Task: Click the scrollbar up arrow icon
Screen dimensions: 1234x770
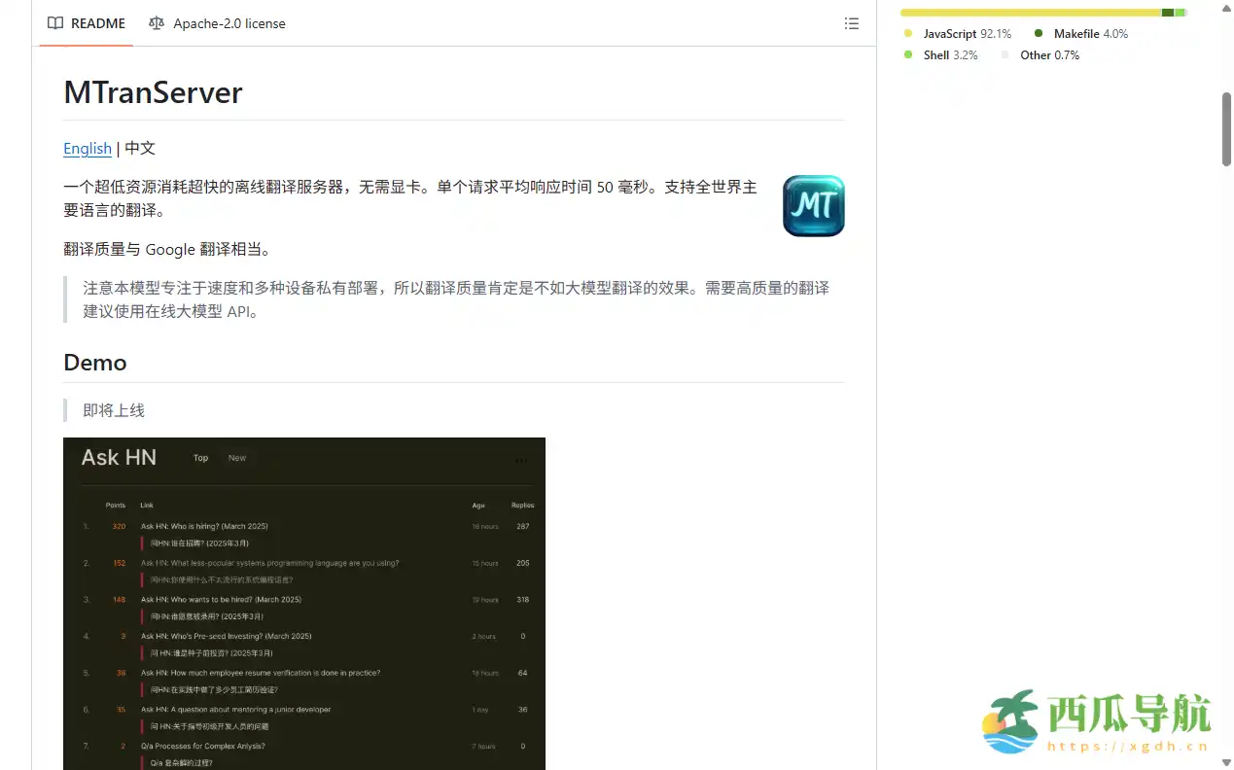Action: click(x=1224, y=8)
